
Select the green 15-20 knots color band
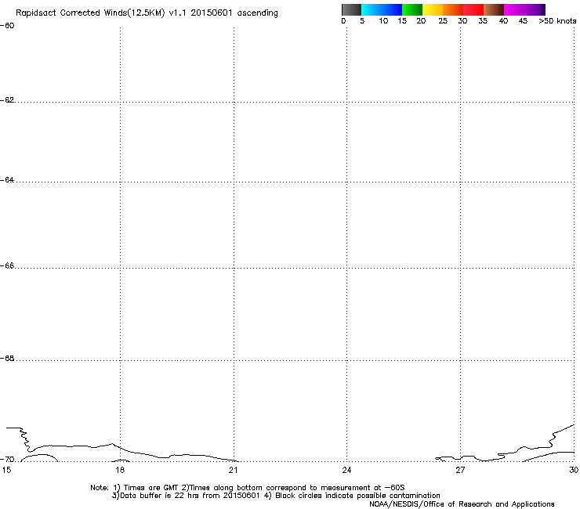click(x=412, y=9)
